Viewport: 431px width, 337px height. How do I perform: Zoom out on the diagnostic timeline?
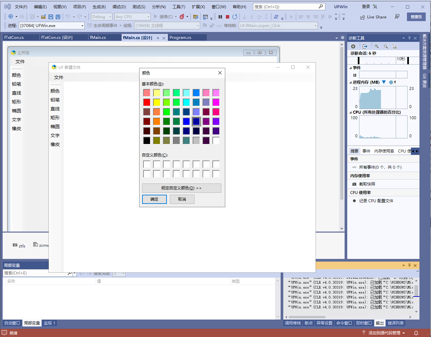point(386,46)
